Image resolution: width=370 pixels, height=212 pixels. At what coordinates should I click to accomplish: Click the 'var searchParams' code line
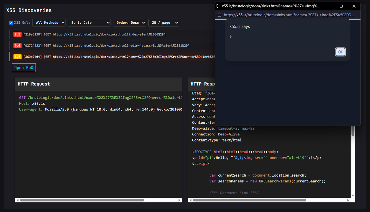point(267,181)
